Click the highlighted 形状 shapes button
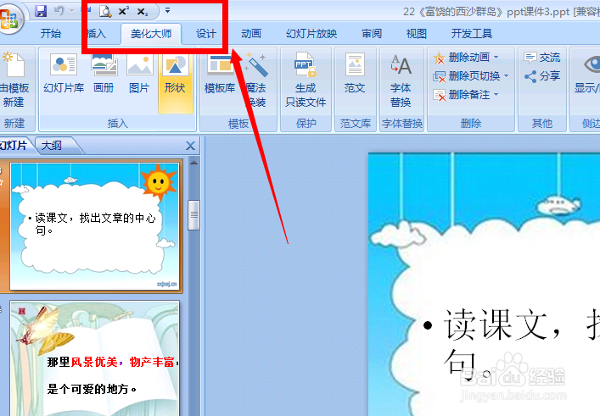Screen dimensions: 600x416 click(x=176, y=82)
